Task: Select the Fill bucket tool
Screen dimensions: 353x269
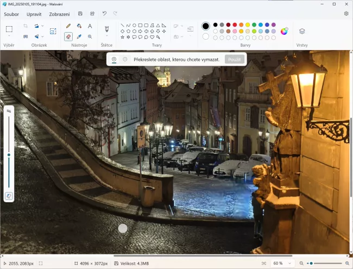Action: pyautogui.click(x=79, y=26)
